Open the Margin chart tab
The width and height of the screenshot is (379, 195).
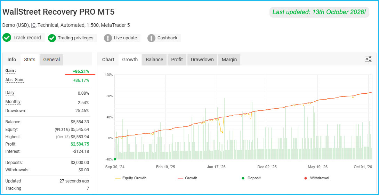pyautogui.click(x=229, y=60)
